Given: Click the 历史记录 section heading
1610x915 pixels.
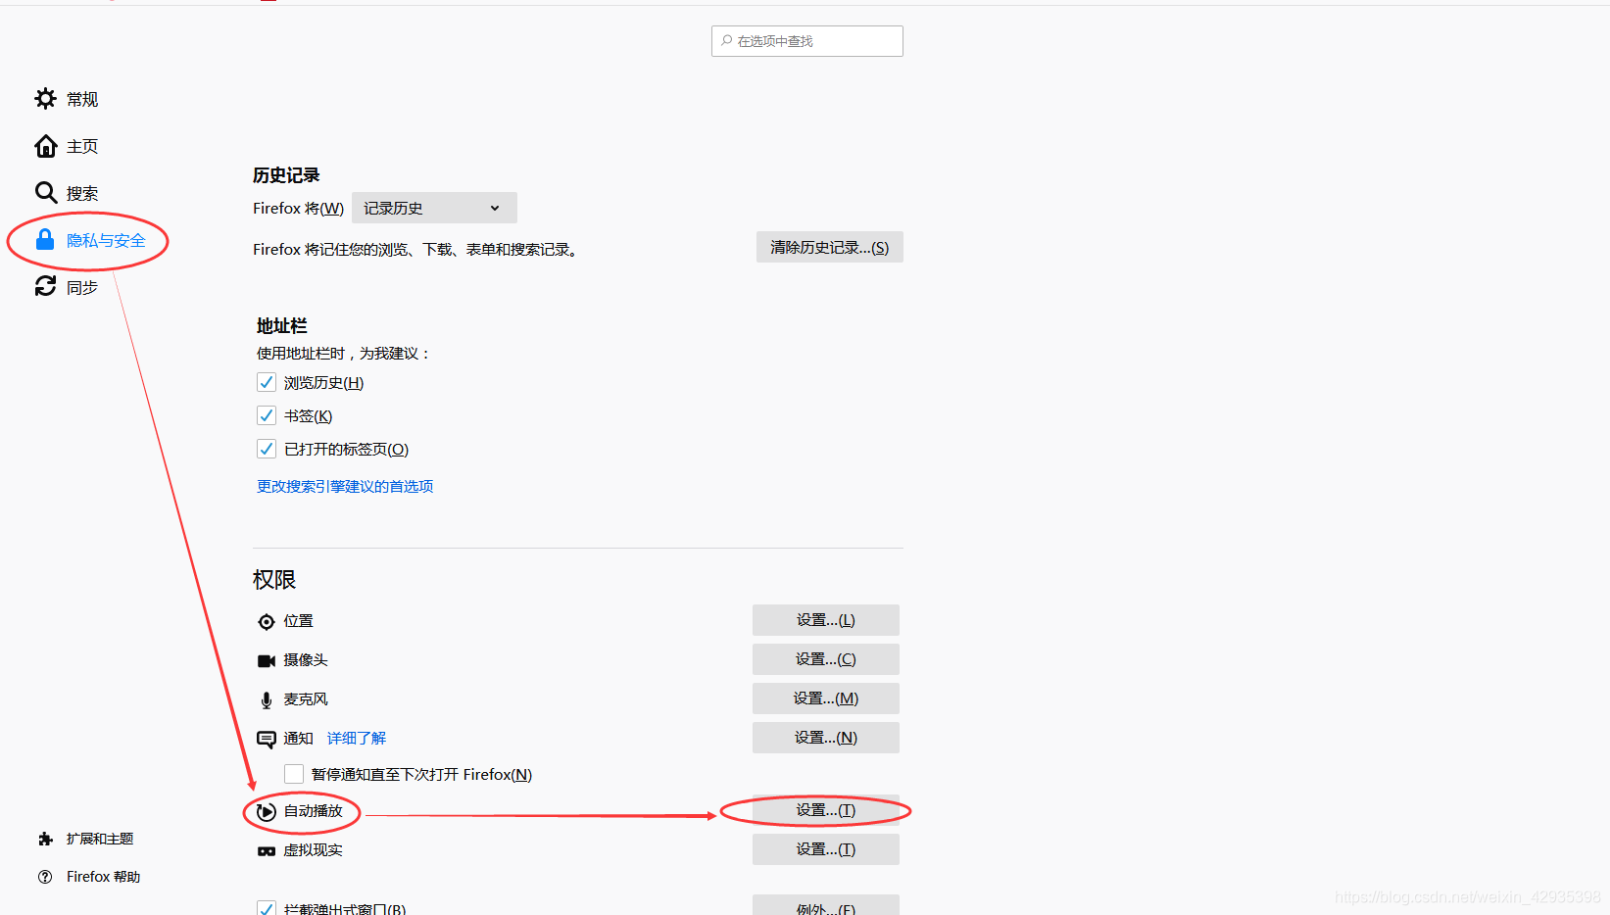Looking at the screenshot, I should point(286,175).
